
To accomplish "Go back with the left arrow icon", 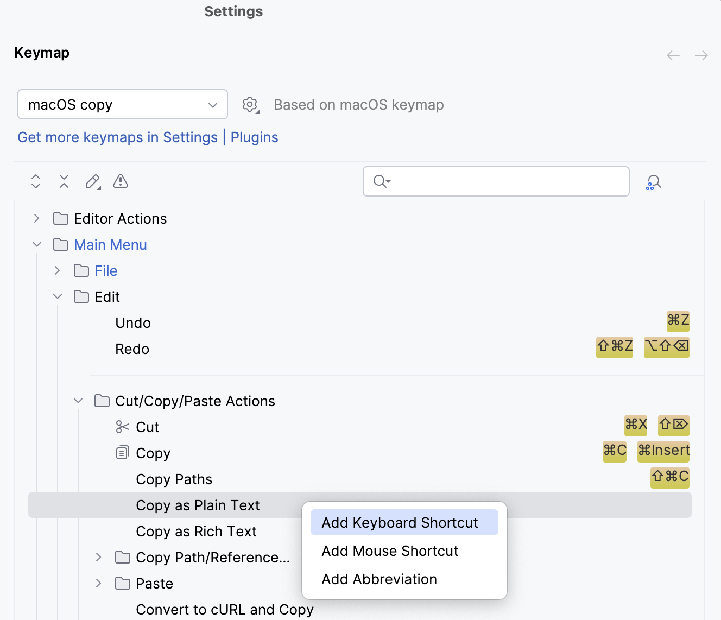I will [x=673, y=55].
